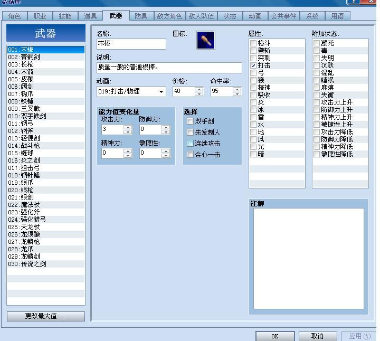
Task: Enable the 炎 attribute checkbox
Action: point(253,102)
